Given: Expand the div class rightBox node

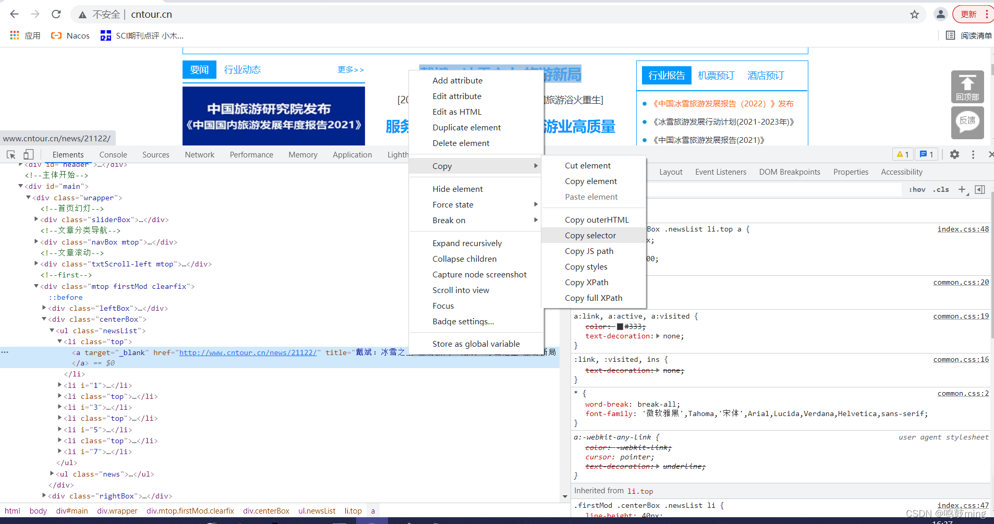Looking at the screenshot, I should pyautogui.click(x=44, y=496).
